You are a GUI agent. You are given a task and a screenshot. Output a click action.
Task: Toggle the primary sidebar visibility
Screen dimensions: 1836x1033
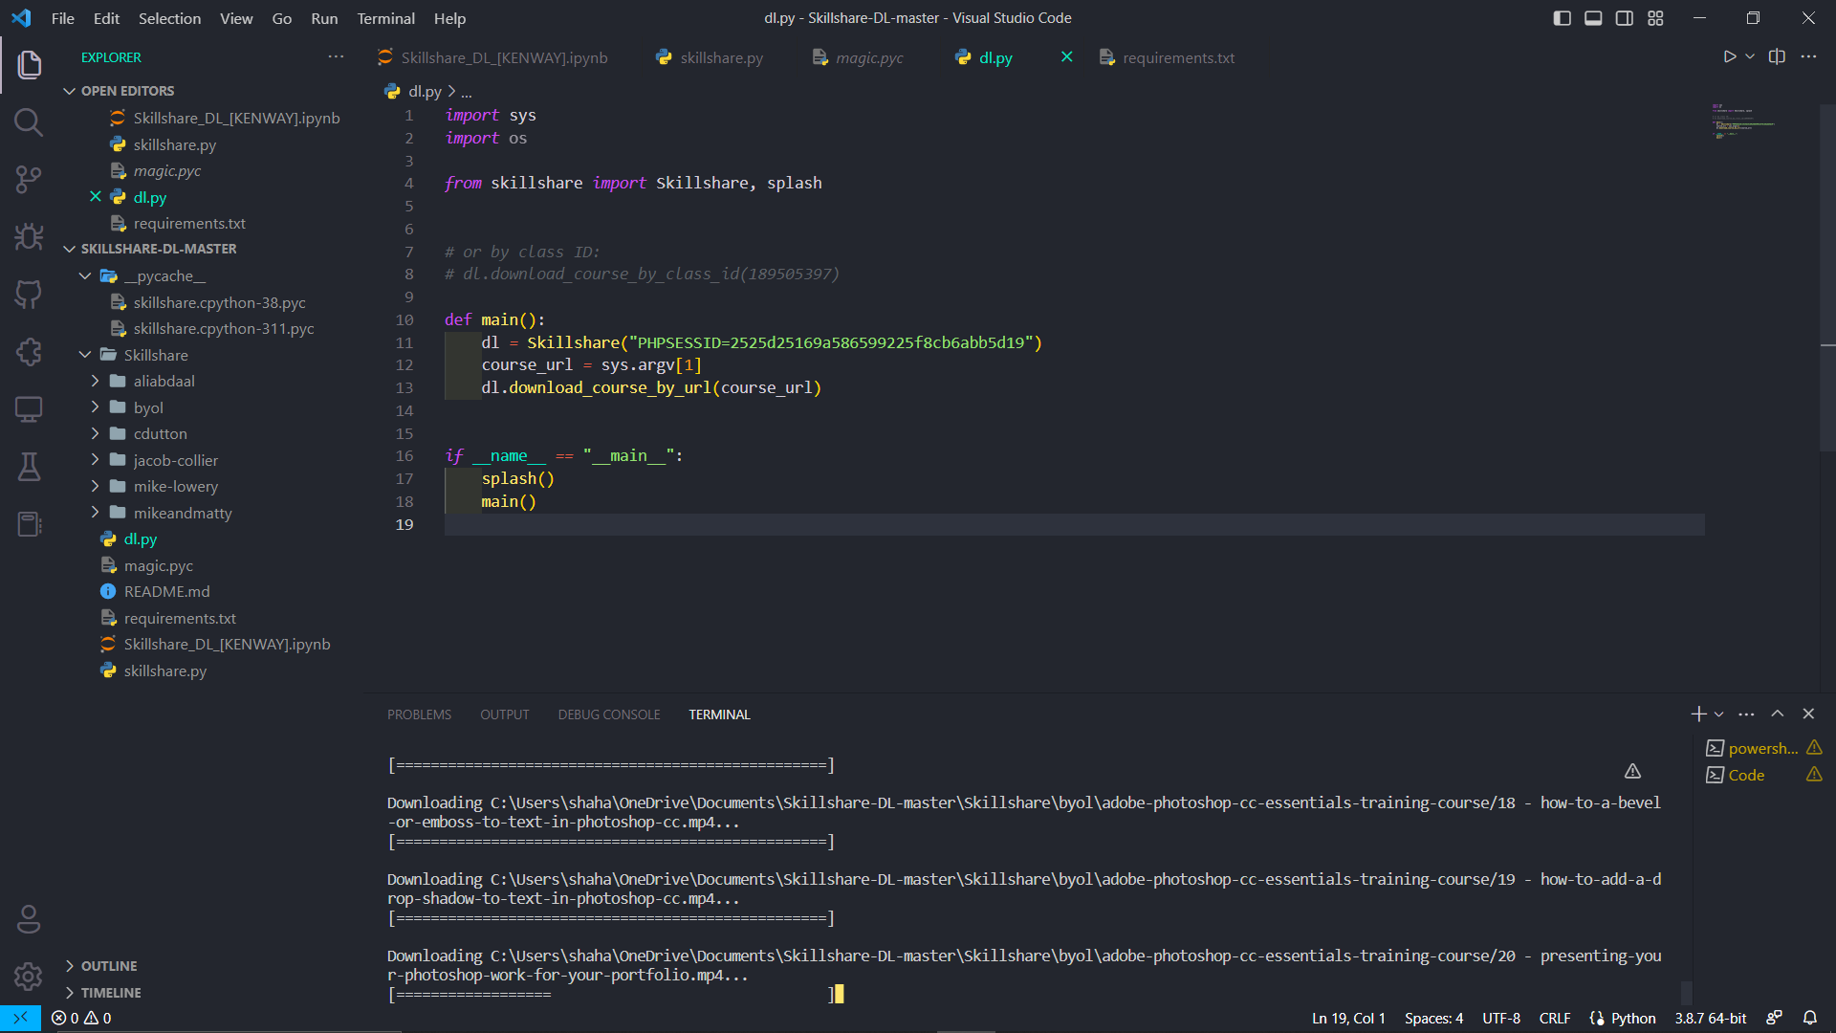(1562, 18)
